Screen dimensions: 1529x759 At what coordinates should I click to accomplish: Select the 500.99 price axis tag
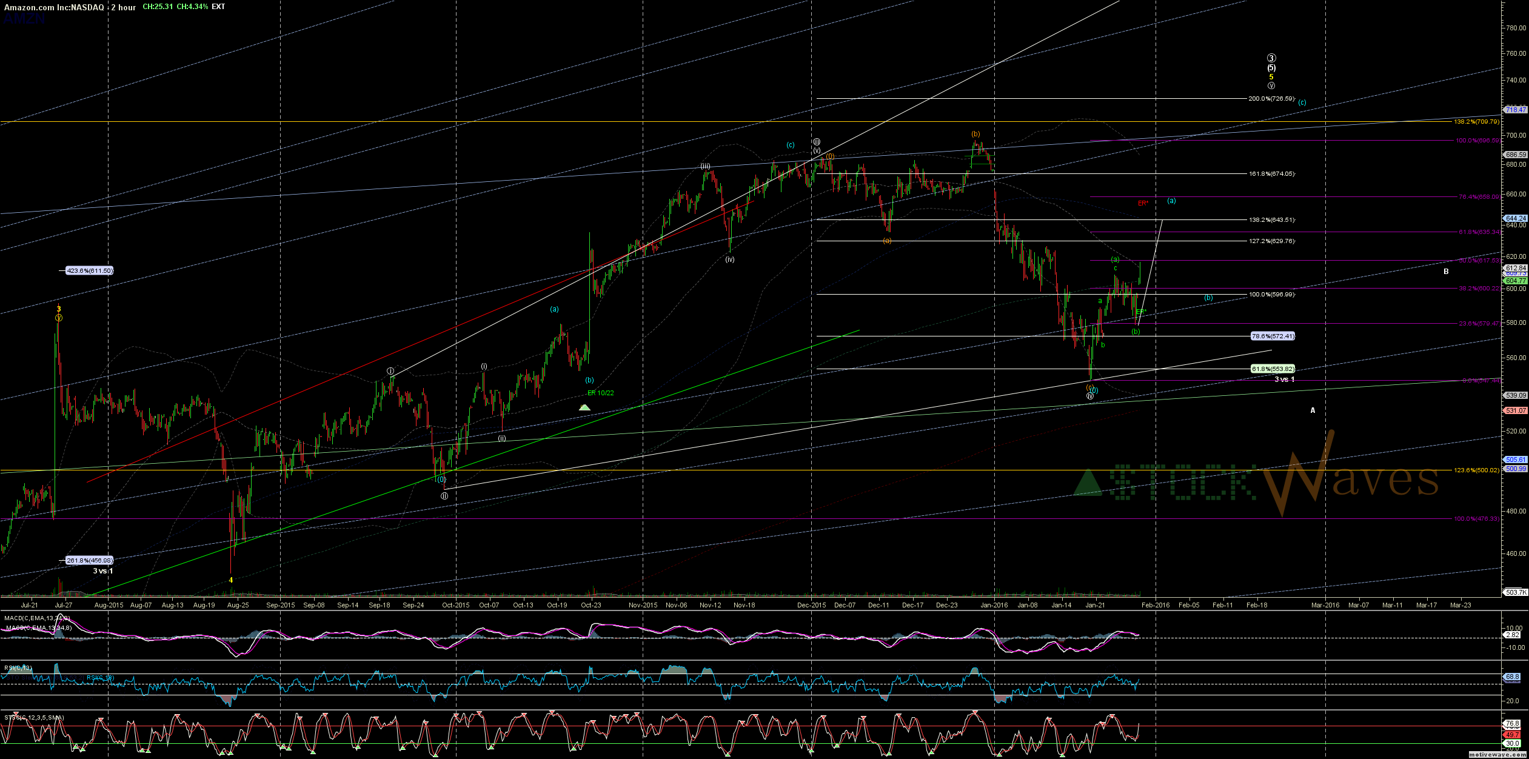1516,469
